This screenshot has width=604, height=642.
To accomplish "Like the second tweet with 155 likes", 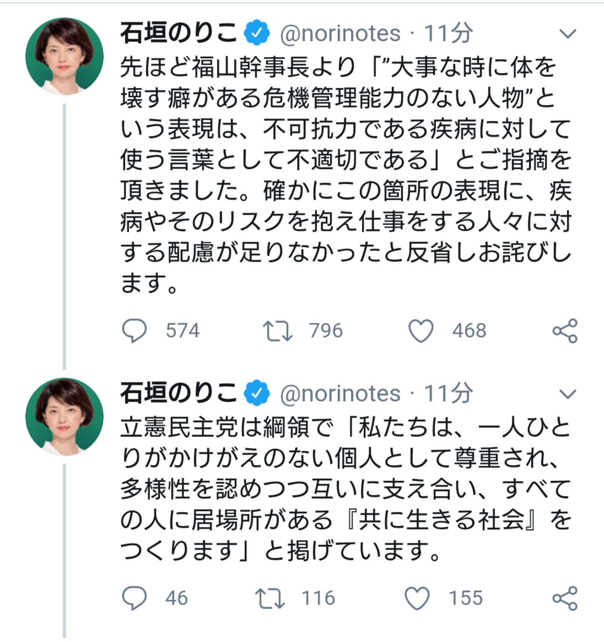I will [417, 598].
